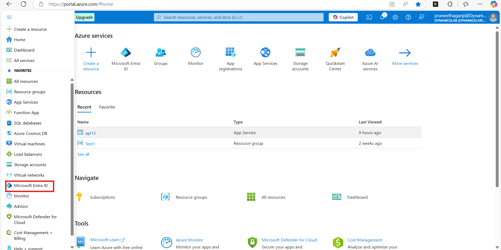
Task: Open Cloud Shell icon in top bar
Action: (x=369, y=17)
